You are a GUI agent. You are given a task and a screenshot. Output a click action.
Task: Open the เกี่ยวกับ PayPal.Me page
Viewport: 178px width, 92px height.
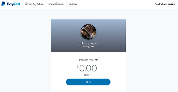34,4
